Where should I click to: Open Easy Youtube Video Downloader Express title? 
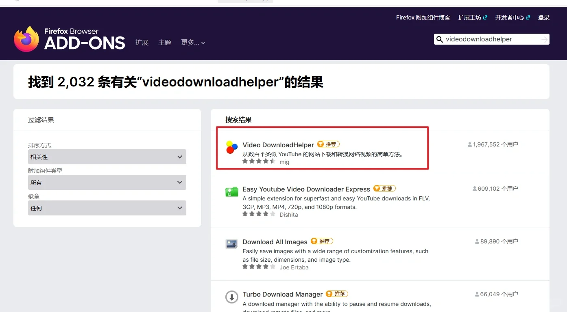(x=306, y=189)
